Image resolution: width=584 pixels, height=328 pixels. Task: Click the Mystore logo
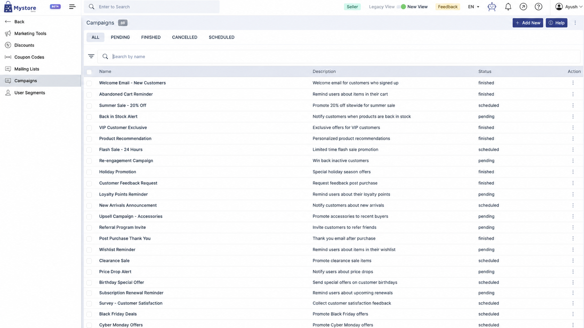(20, 7)
